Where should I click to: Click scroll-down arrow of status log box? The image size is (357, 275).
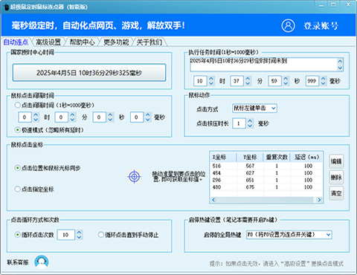pos(340,68)
